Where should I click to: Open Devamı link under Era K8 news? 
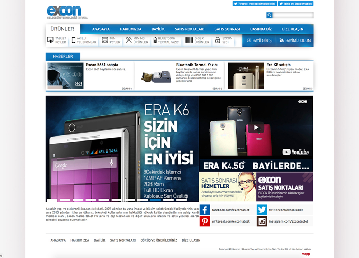(x=307, y=89)
